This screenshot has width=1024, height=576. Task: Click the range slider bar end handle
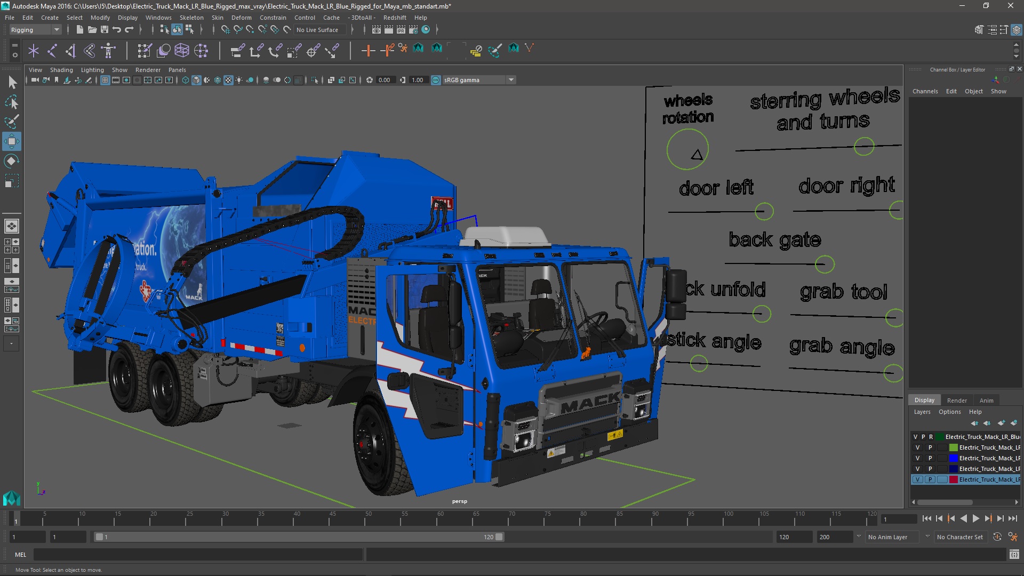coord(499,537)
